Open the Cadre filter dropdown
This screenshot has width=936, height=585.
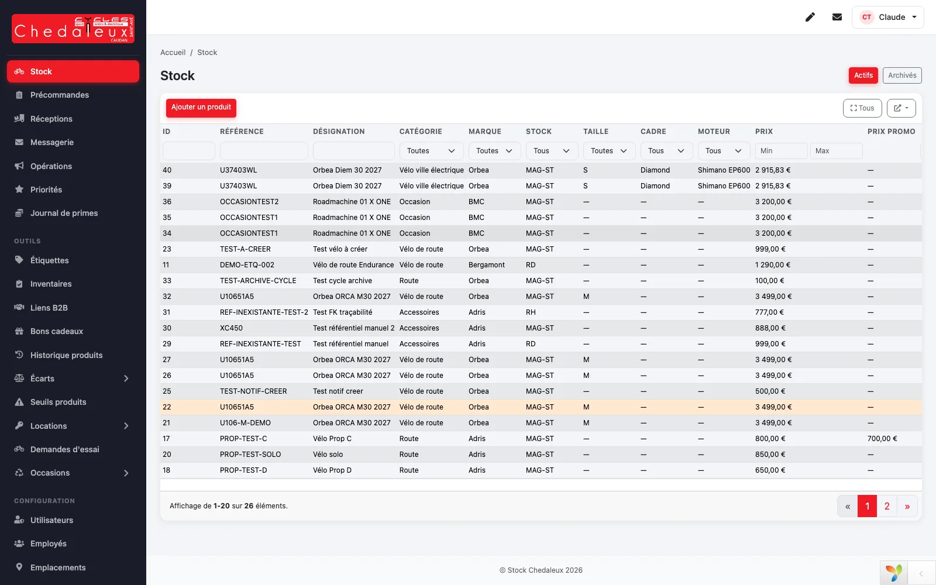pos(666,151)
